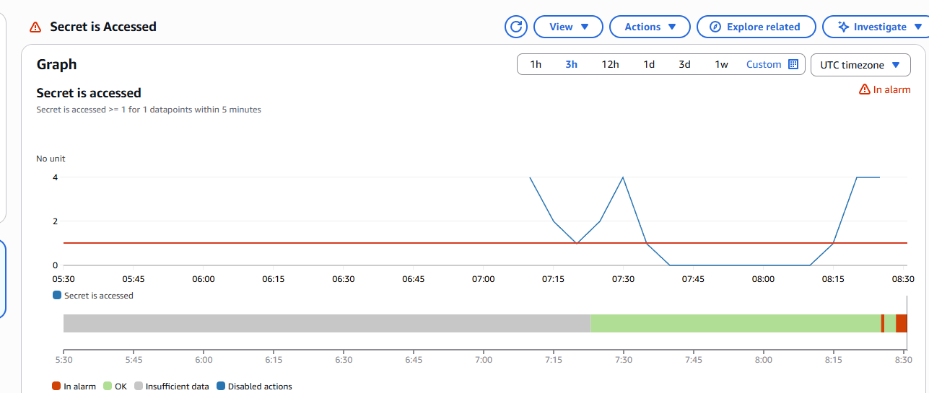The height and width of the screenshot is (393, 929).
Task: Click the alarm warning triangle beside the title
Action: (35, 27)
